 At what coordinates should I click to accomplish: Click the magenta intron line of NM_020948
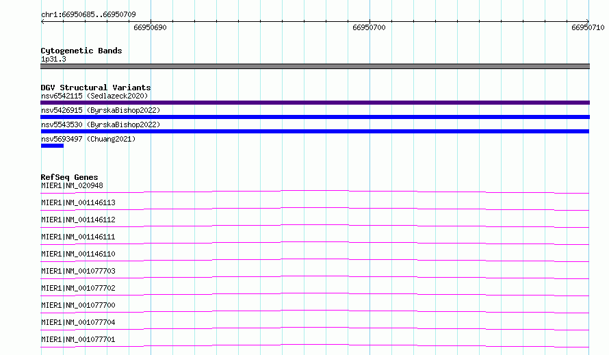tap(315, 191)
